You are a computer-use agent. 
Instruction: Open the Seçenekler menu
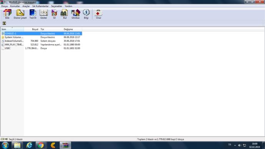click(x=56, y=6)
